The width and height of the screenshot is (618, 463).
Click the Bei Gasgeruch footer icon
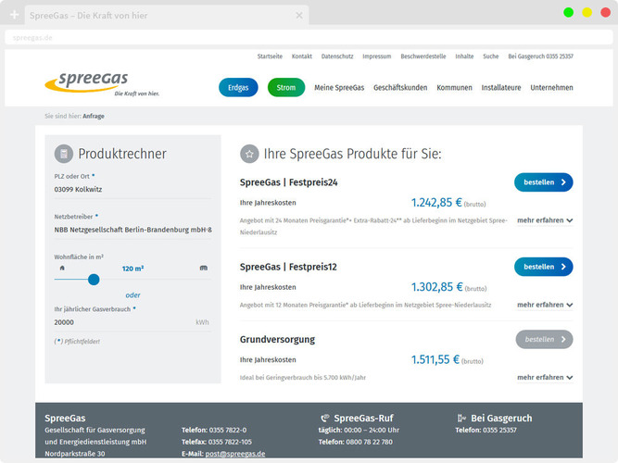(461, 418)
